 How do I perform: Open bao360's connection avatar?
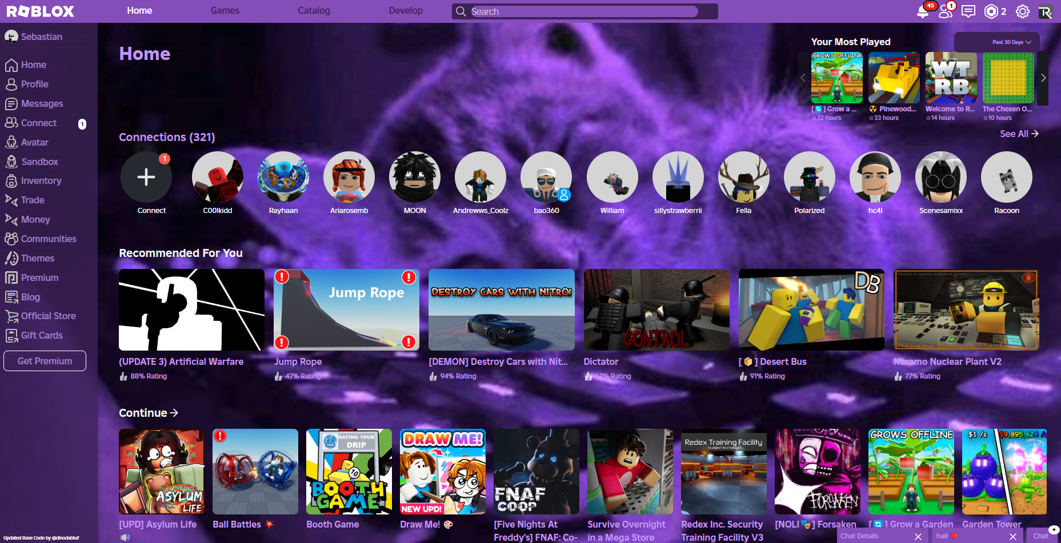pos(546,177)
